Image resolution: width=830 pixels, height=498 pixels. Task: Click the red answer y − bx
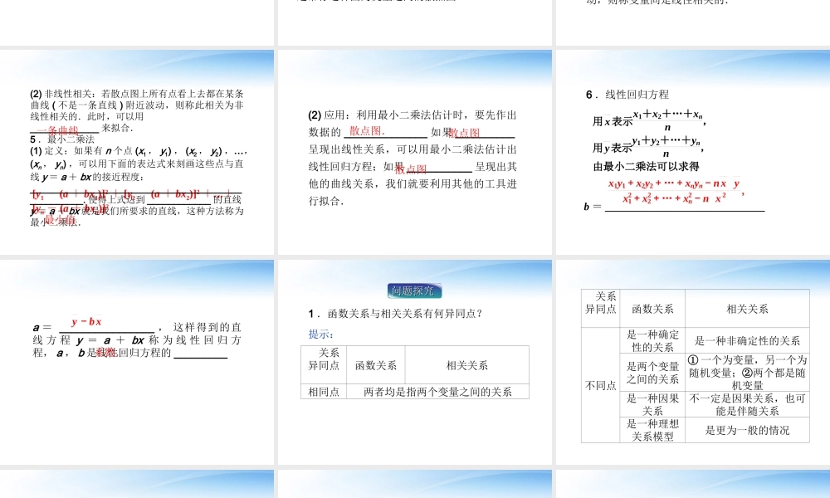(86, 321)
